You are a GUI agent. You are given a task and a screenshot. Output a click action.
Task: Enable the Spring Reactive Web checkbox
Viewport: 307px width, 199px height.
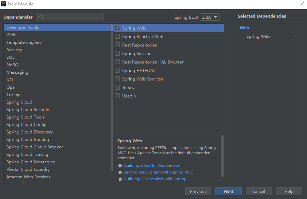[x=117, y=37]
